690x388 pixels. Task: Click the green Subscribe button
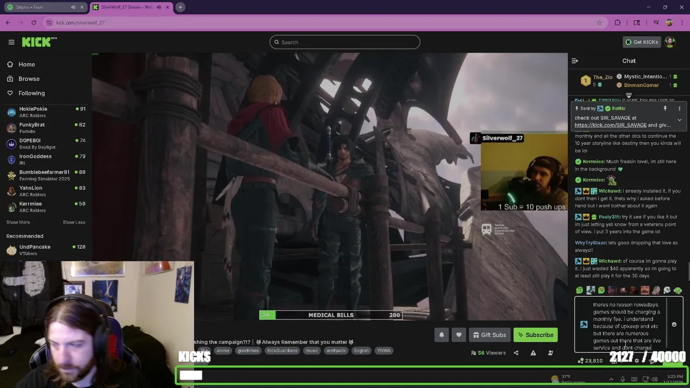pos(535,335)
